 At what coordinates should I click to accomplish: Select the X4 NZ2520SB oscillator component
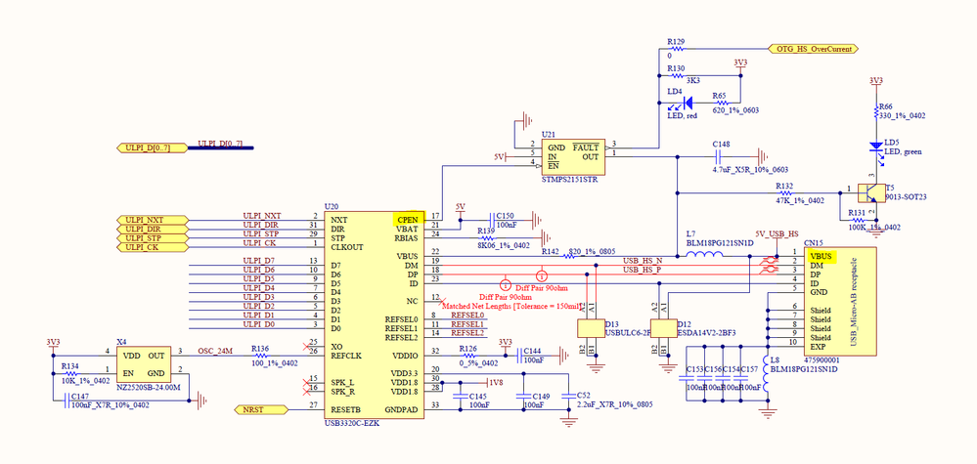coord(144,365)
